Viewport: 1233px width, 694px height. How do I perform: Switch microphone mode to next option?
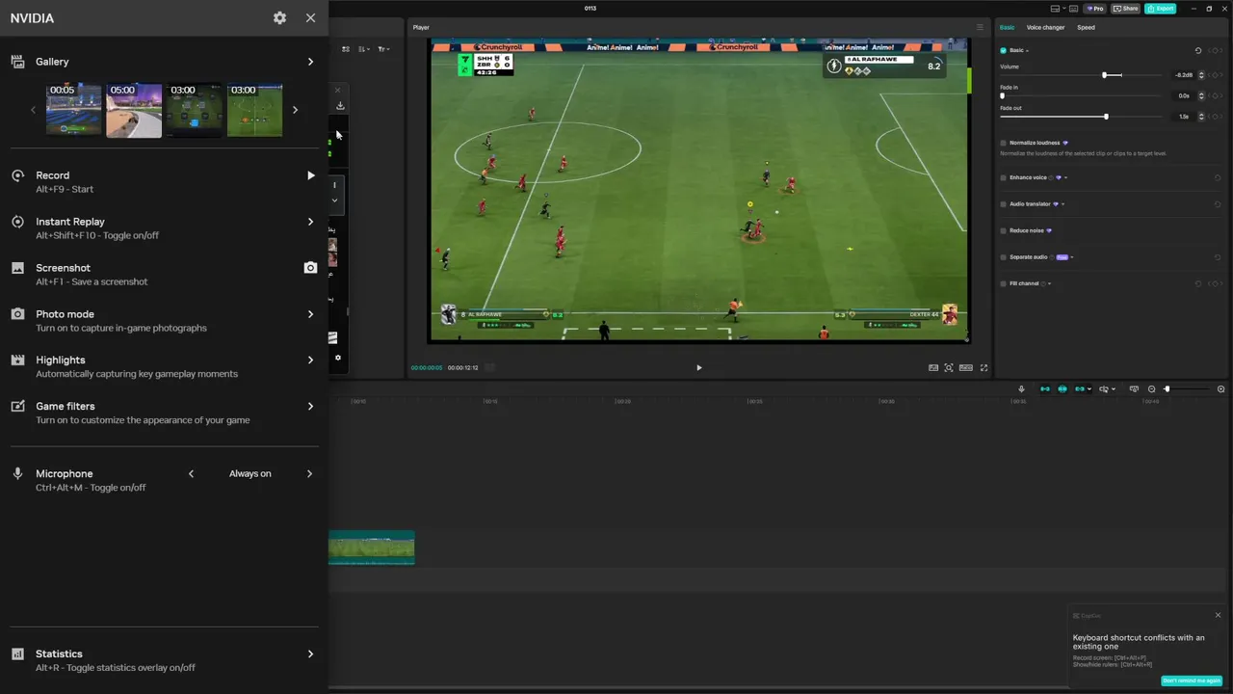tap(309, 474)
